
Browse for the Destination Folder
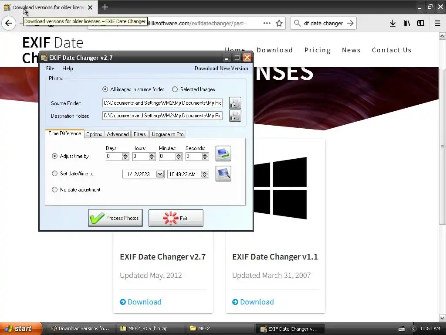(x=235, y=116)
